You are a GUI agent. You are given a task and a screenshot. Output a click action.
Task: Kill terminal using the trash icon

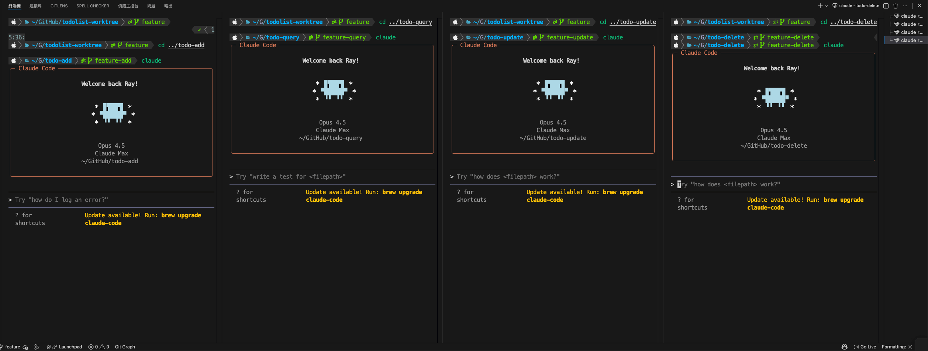point(896,6)
